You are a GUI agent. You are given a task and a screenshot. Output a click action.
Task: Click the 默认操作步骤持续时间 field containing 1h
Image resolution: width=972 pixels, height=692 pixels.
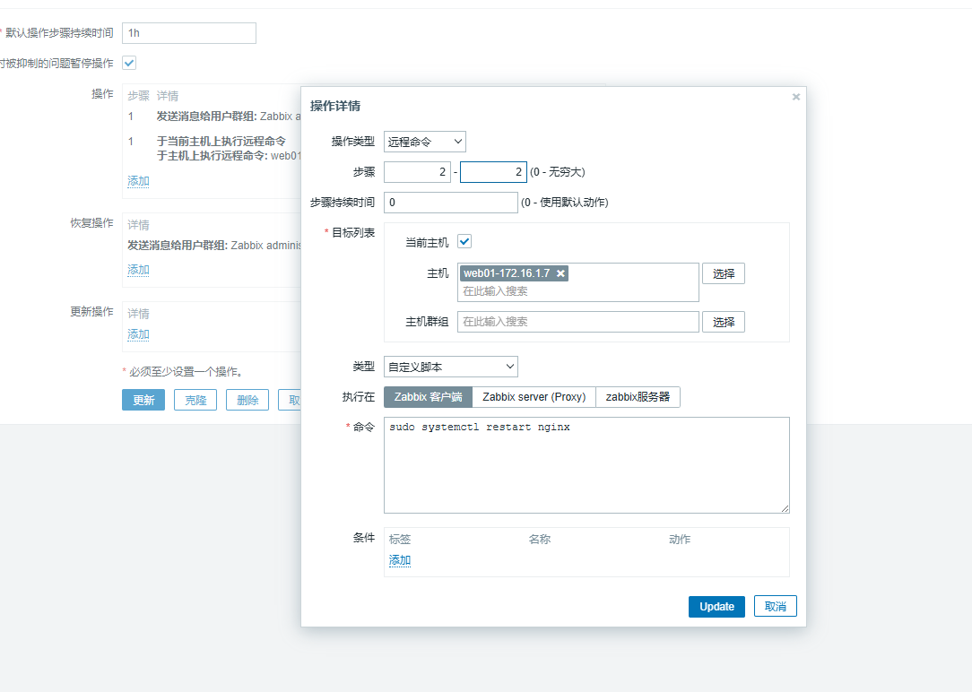click(189, 33)
